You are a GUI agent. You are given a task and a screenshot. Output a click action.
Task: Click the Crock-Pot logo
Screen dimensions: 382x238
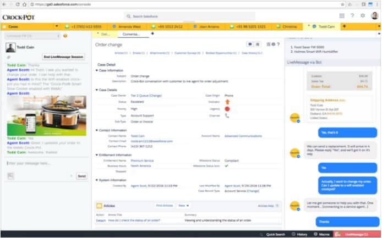[x=19, y=17]
